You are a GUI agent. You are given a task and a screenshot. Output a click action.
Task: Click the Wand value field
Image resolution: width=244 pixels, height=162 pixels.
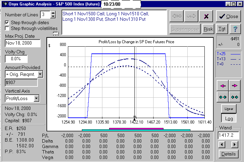[228, 135]
